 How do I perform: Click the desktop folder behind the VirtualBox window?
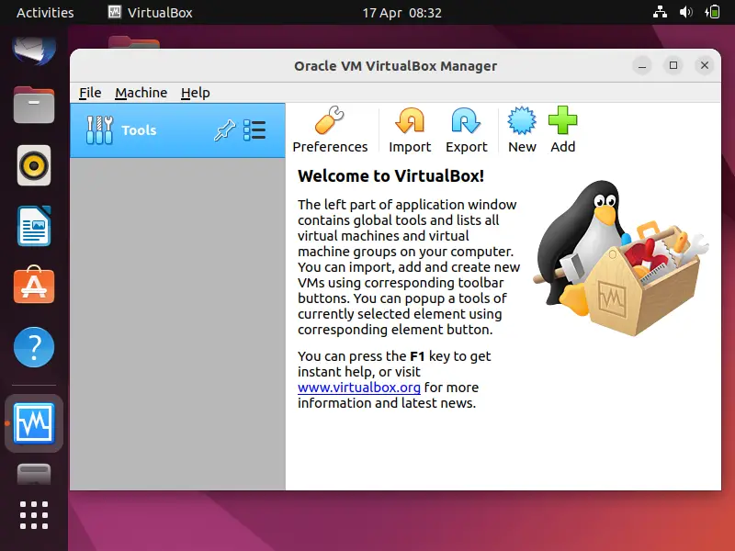tap(134, 42)
